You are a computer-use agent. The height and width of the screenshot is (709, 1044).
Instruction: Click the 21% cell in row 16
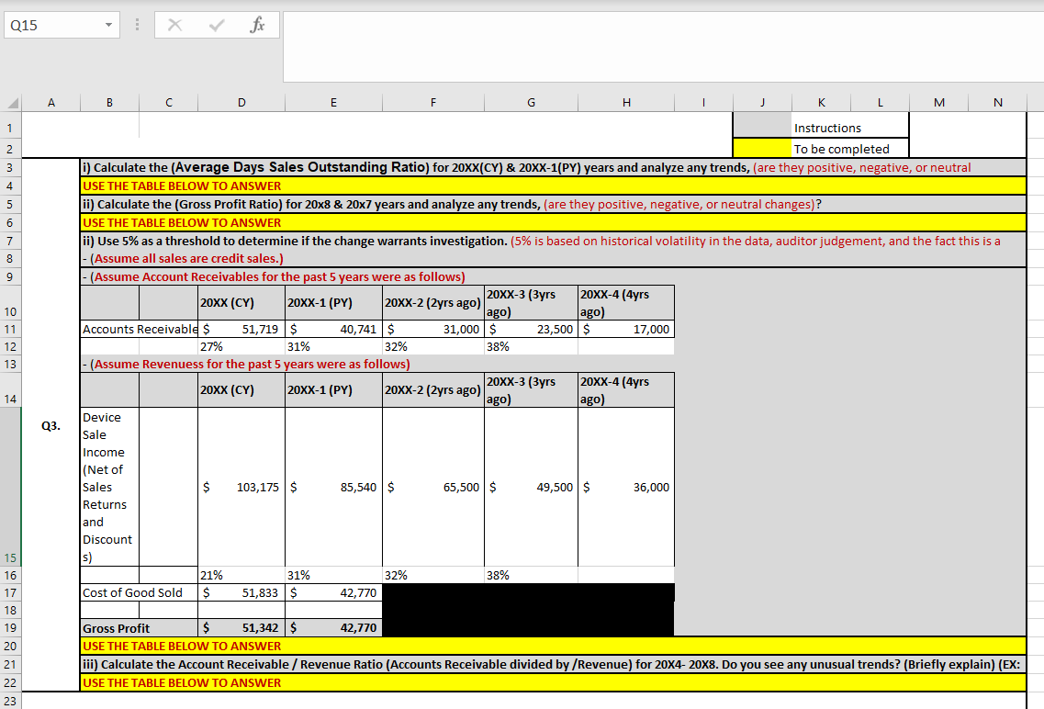(x=241, y=575)
